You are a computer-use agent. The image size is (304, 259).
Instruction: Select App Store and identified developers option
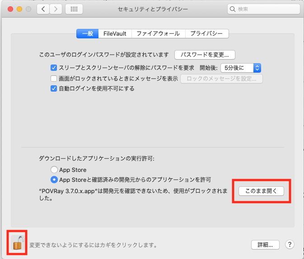(55, 180)
